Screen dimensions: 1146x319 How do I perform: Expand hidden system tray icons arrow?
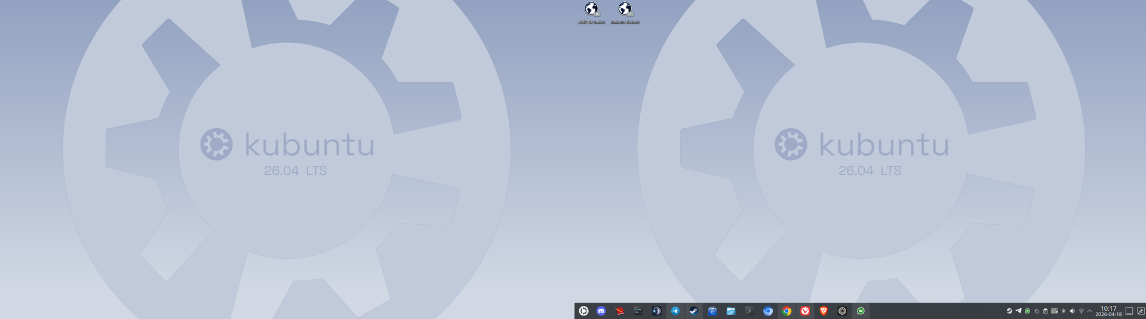(1090, 311)
